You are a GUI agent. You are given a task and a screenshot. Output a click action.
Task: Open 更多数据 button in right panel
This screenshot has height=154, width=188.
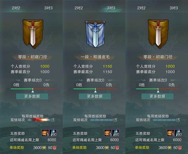[x=157, y=96]
